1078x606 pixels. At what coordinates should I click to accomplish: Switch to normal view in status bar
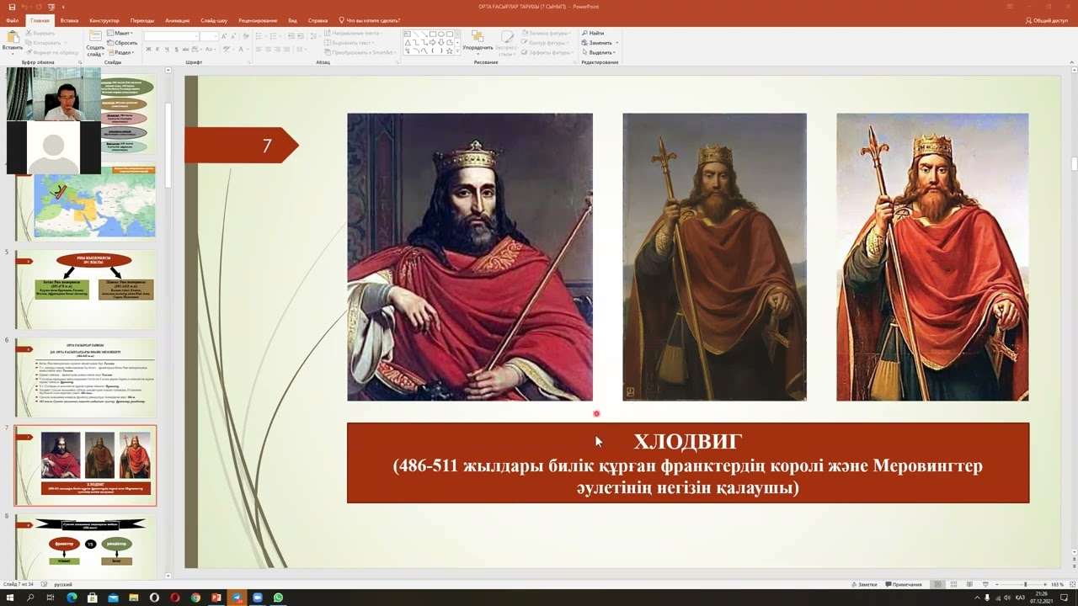[937, 584]
